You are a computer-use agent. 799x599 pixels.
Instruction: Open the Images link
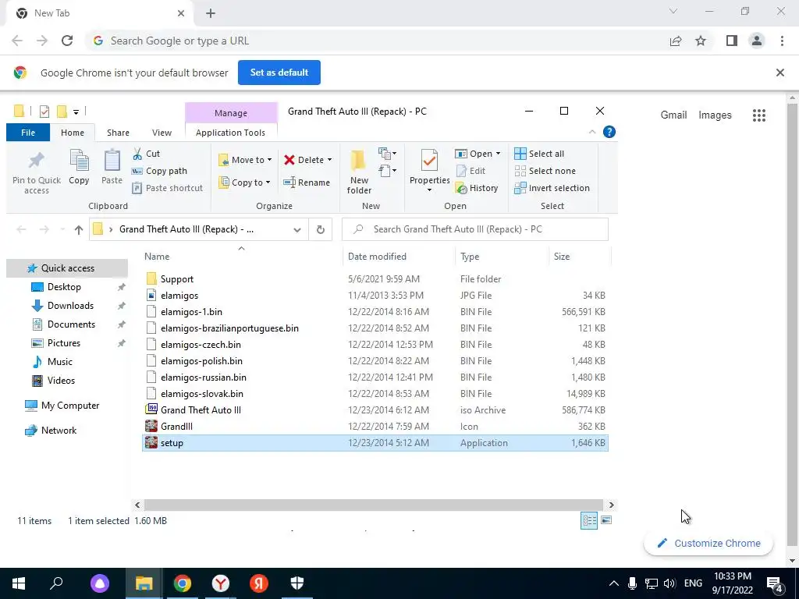715,115
